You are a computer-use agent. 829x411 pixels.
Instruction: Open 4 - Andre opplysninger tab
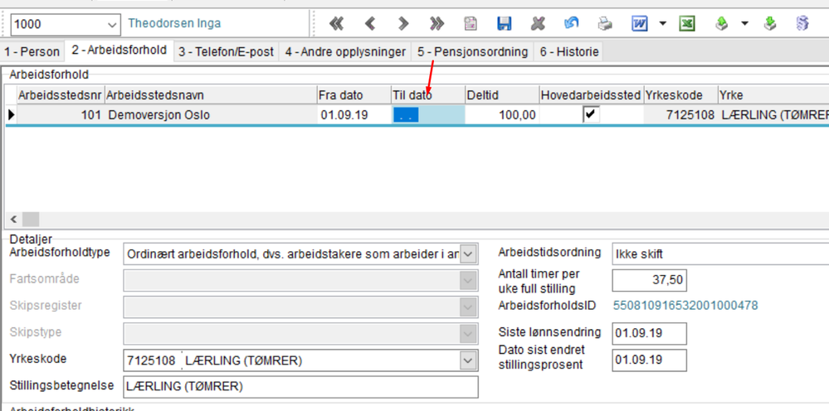point(345,51)
